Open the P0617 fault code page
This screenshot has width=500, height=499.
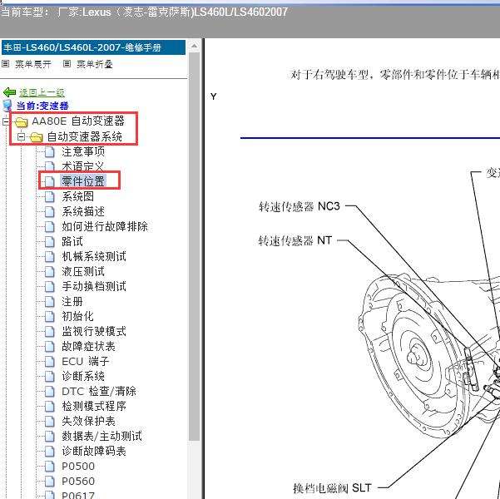tap(78, 496)
